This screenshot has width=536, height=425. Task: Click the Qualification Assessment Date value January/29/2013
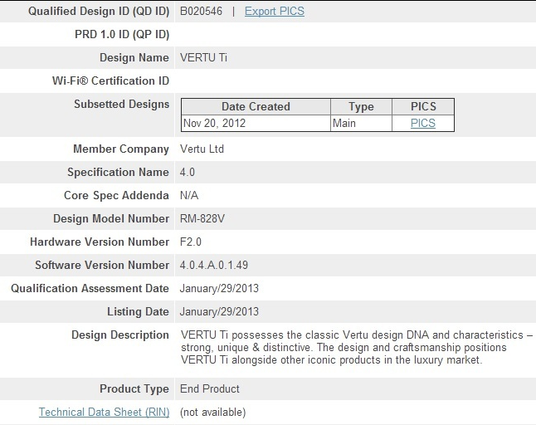pyautogui.click(x=219, y=288)
